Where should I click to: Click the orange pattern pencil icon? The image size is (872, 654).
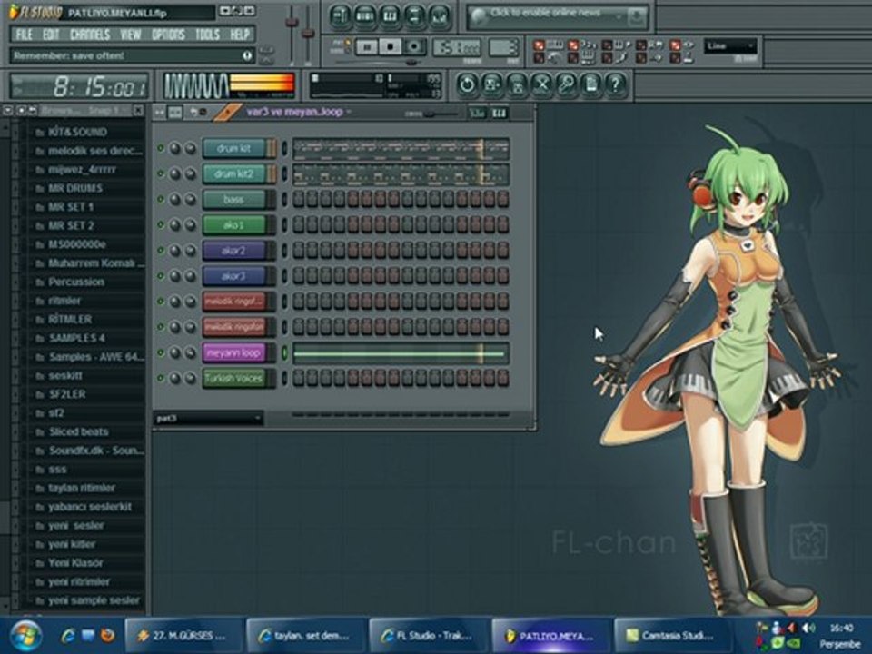(x=226, y=113)
